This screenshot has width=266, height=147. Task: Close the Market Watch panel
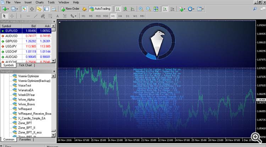[x=54, y=22]
